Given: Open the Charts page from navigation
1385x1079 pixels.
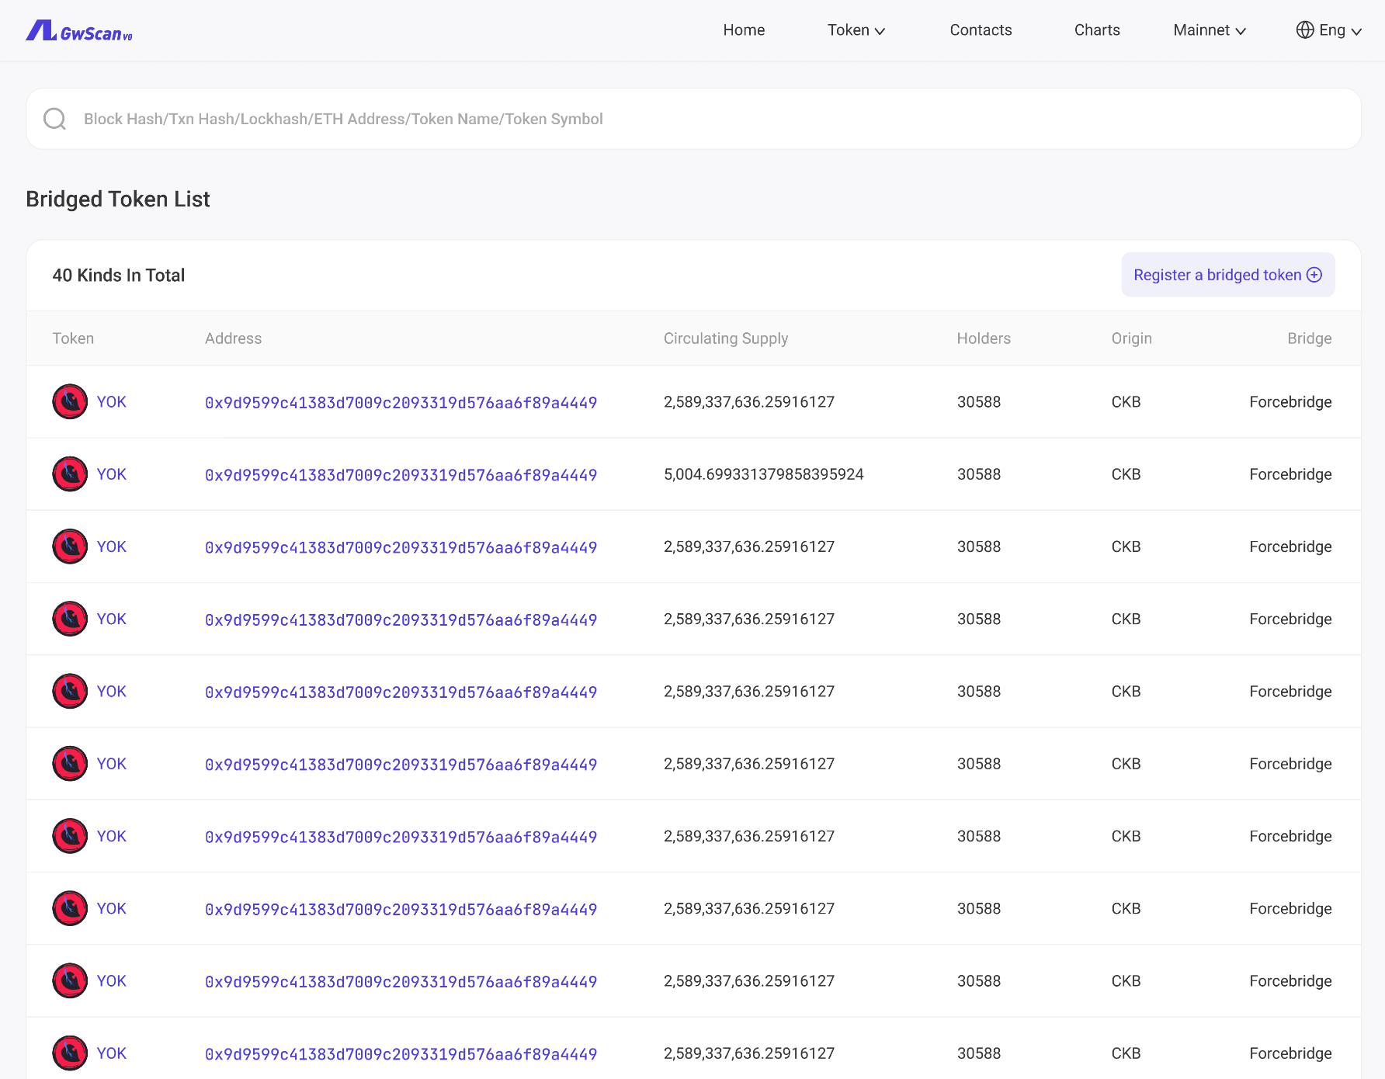Looking at the screenshot, I should 1096,30.
